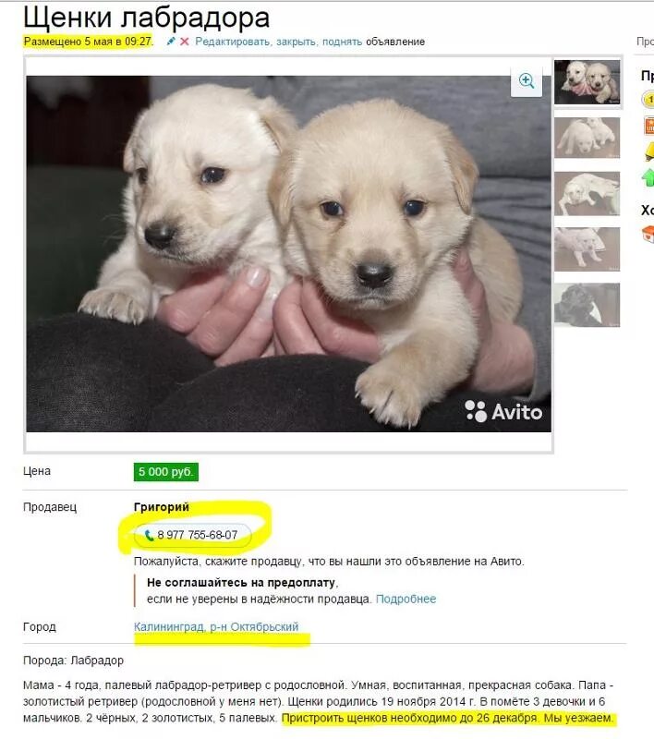The height and width of the screenshot is (739, 654).
Task: Click the green phone handset icon
Action: pos(149,536)
